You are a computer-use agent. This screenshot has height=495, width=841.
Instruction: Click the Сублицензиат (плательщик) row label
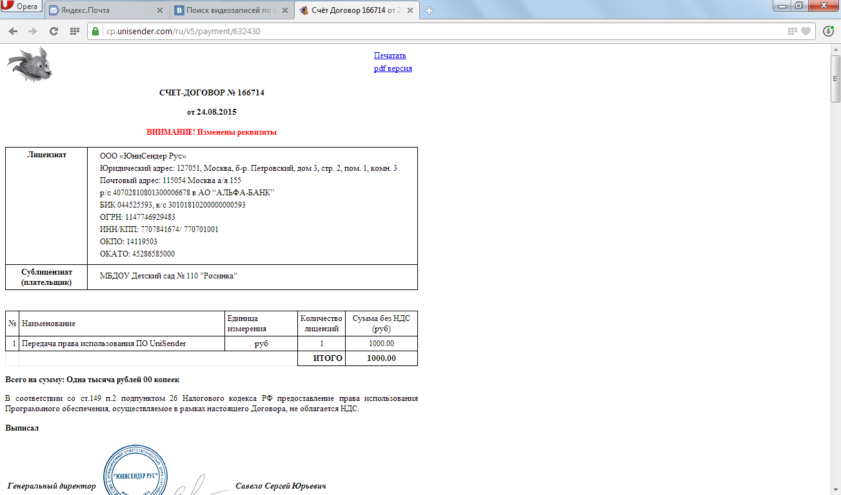point(46,277)
